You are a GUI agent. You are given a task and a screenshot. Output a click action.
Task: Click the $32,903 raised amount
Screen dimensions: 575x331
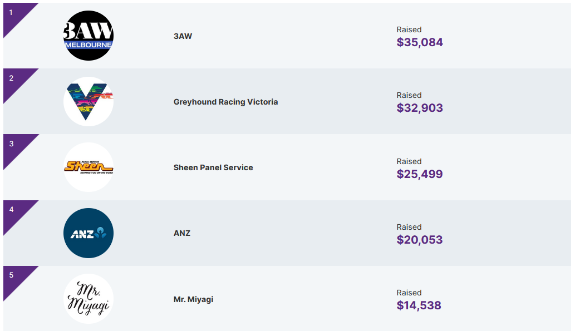point(420,108)
